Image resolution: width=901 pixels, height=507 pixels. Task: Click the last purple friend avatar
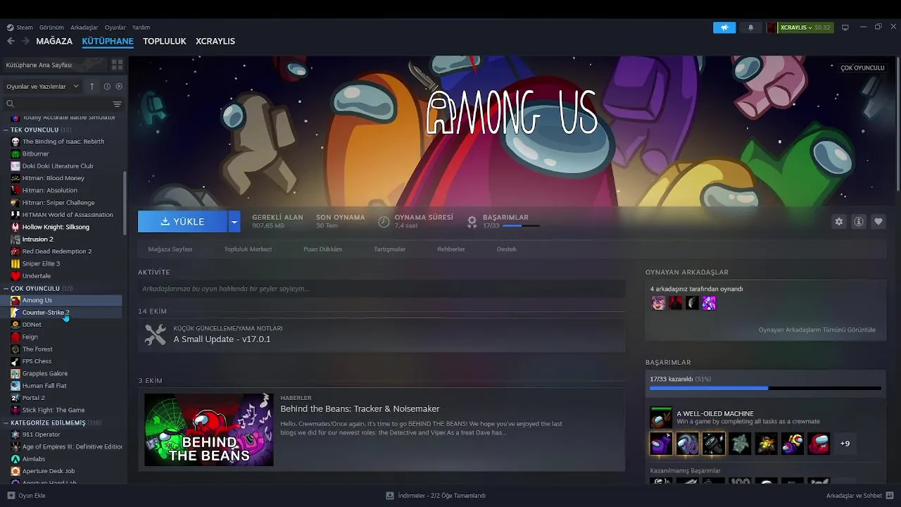[709, 303]
